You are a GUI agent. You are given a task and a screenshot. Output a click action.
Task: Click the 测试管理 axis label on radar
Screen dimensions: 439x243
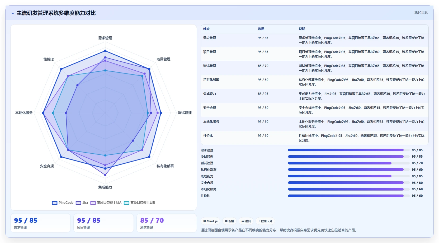pyautogui.click(x=185, y=113)
